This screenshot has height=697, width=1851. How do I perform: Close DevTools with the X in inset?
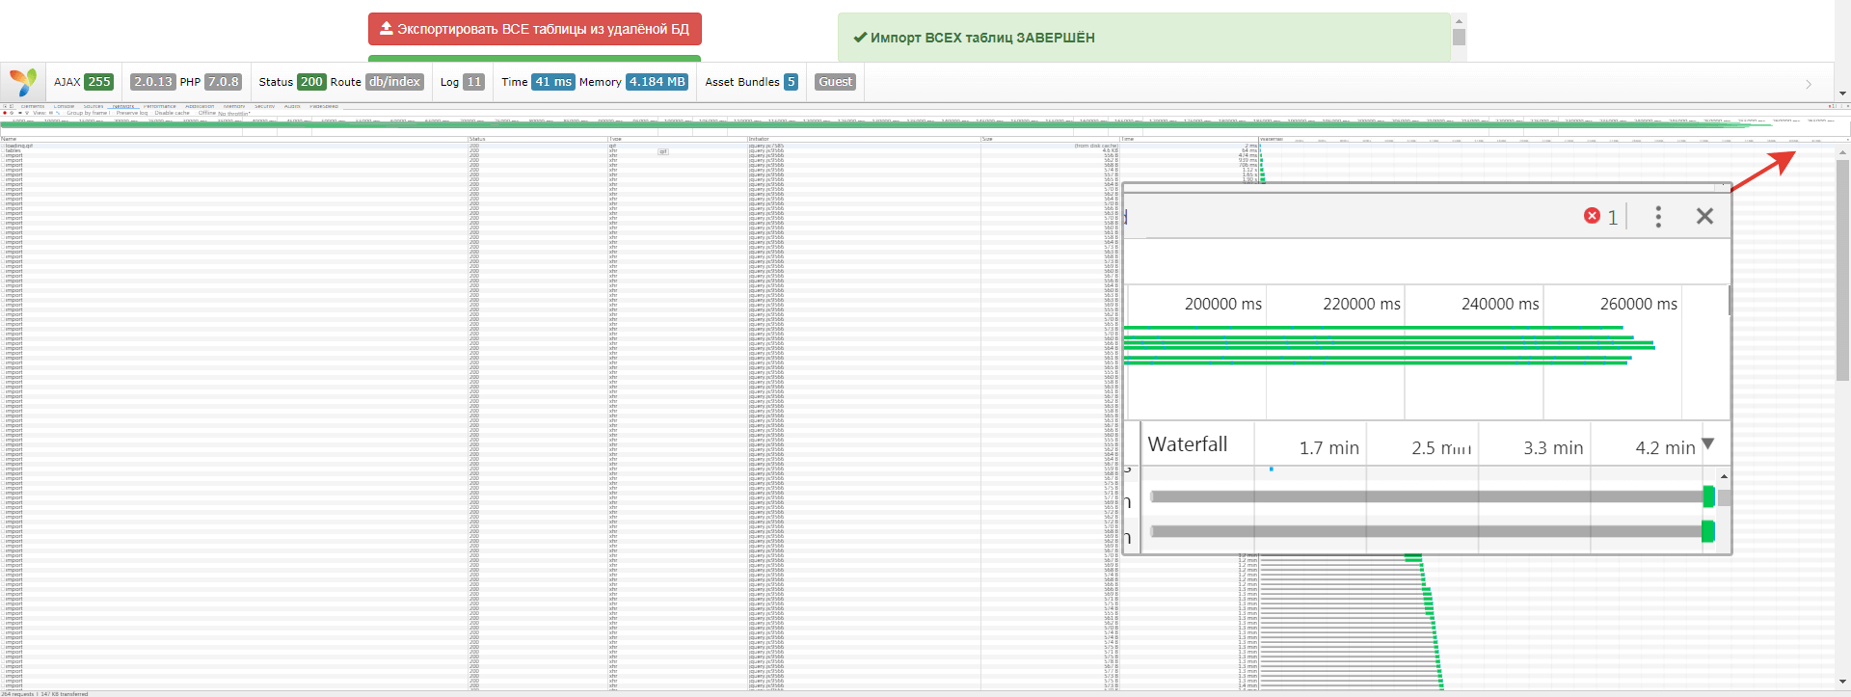tap(1704, 216)
